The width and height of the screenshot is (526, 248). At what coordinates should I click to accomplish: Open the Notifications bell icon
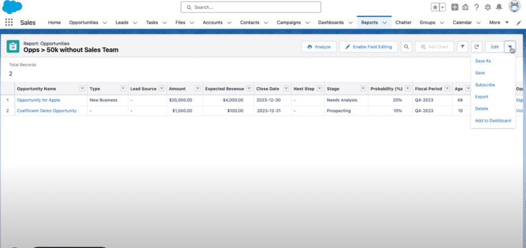point(499,7)
